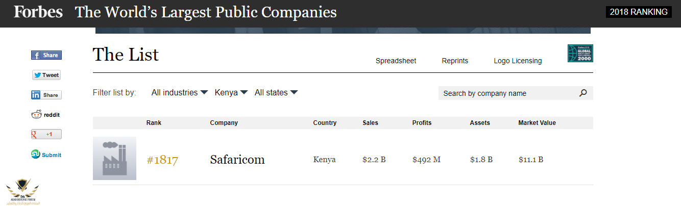Open the Kenya country filter dropdown

click(x=231, y=93)
